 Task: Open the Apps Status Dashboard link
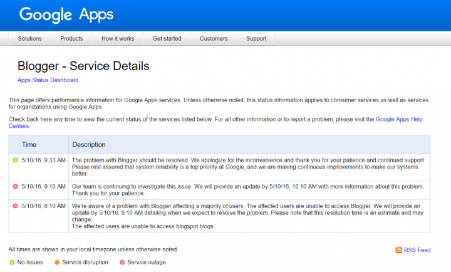coord(48,80)
